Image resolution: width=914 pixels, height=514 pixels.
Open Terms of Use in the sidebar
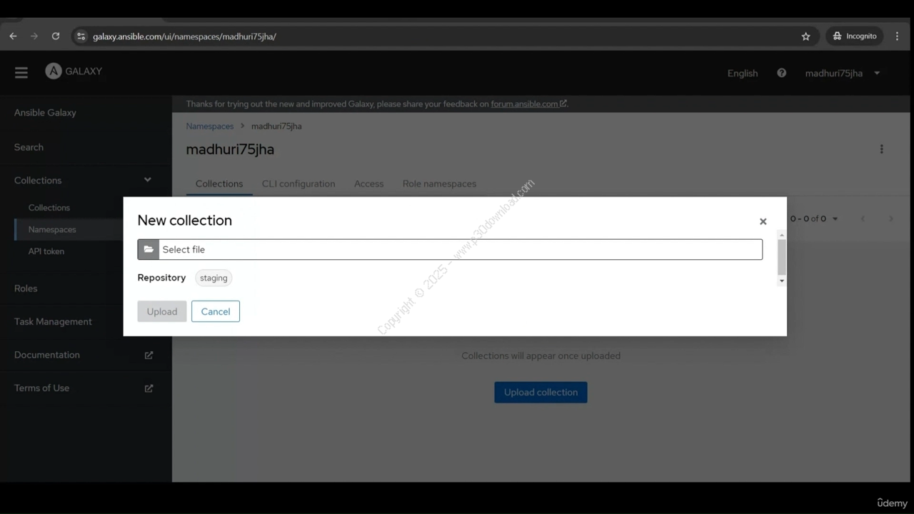[x=41, y=388]
